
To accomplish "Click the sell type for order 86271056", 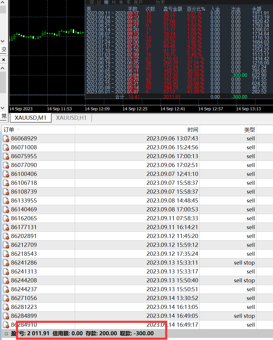I will point(251,298).
